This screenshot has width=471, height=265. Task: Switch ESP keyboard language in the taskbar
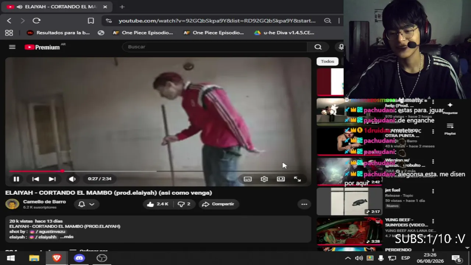(406, 258)
